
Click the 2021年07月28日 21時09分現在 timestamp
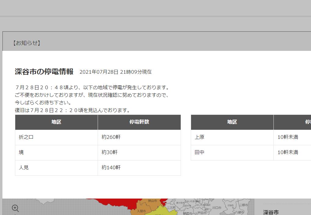(116, 72)
